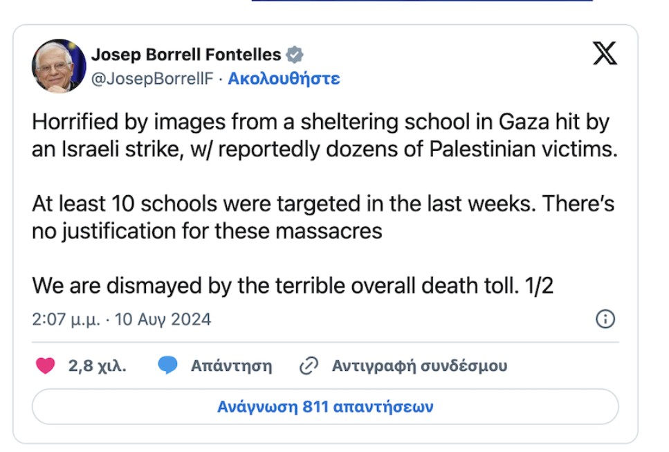Image resolution: width=669 pixels, height=452 pixels.
Task: Open Ανάγνωση 811 απαντήσεων replies button
Action: pyautogui.click(x=325, y=406)
